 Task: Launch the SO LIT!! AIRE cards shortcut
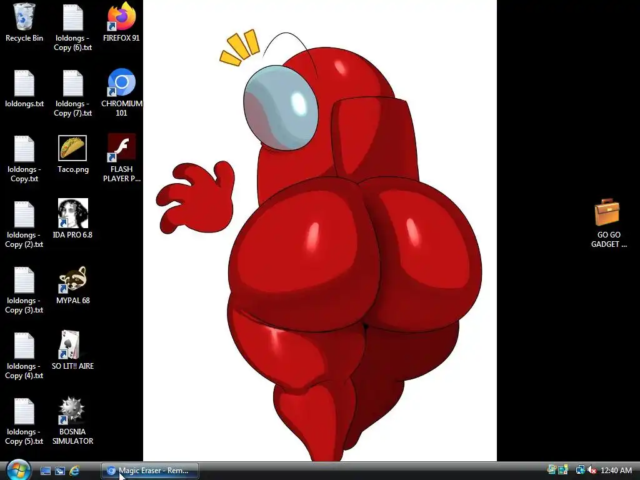coord(72,351)
